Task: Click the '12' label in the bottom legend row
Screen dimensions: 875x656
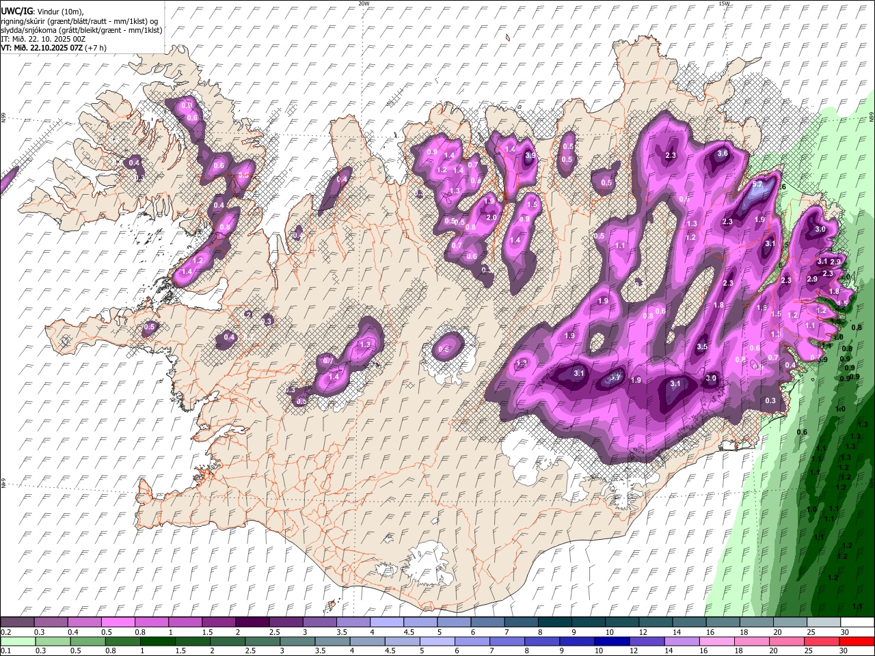Action: pos(634,651)
